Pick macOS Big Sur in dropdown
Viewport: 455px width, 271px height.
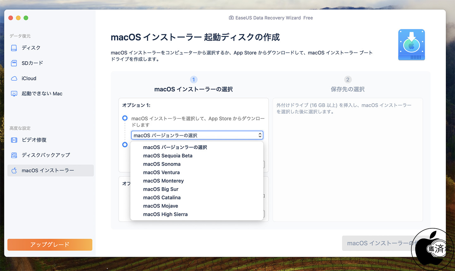(161, 189)
